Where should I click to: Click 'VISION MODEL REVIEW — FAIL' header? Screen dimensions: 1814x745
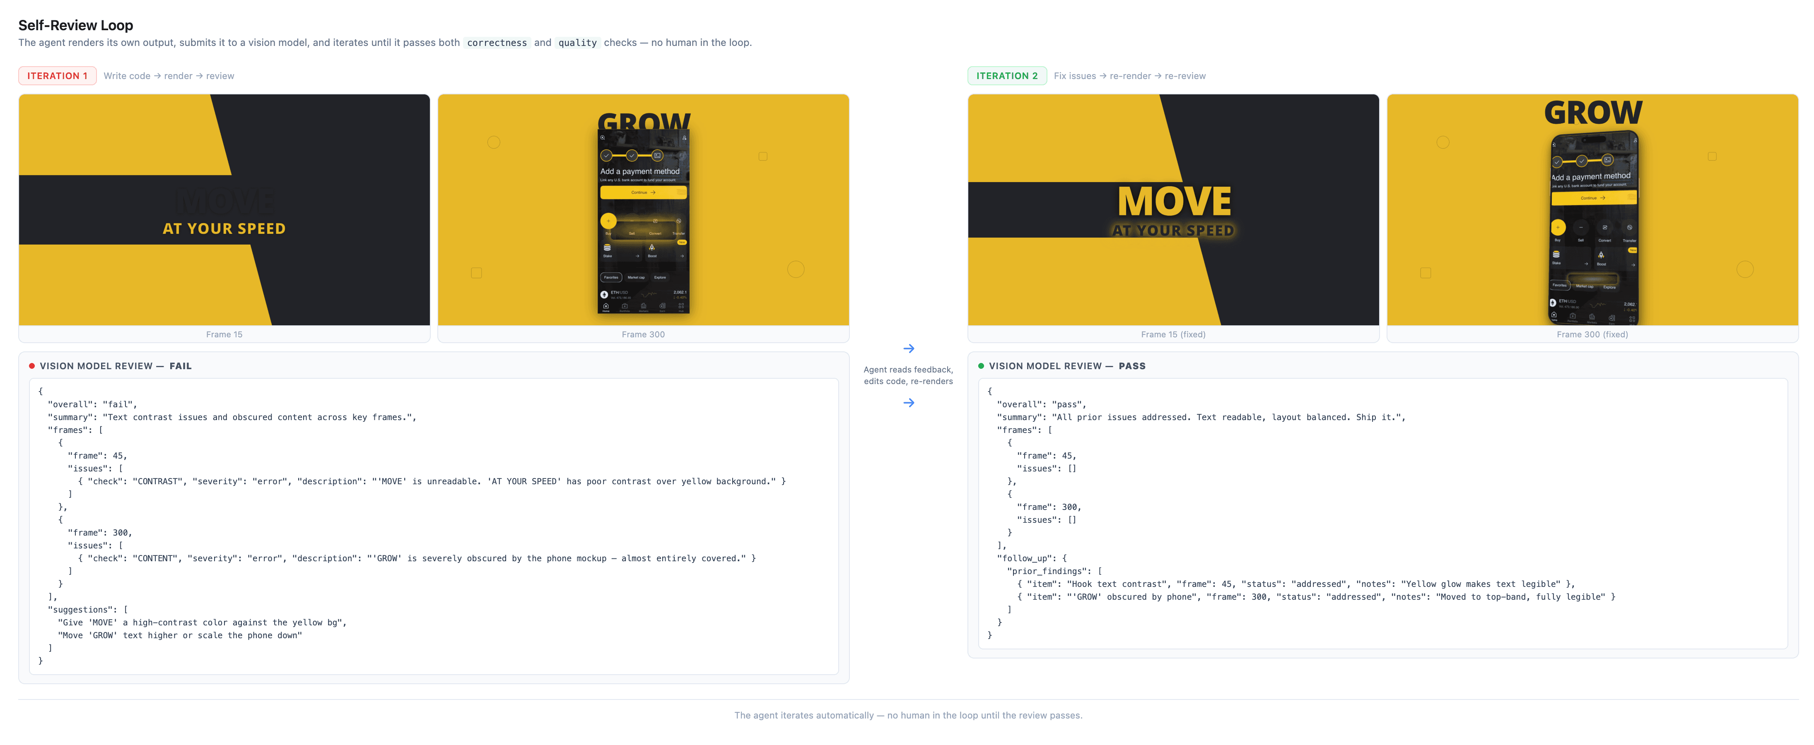pos(116,366)
